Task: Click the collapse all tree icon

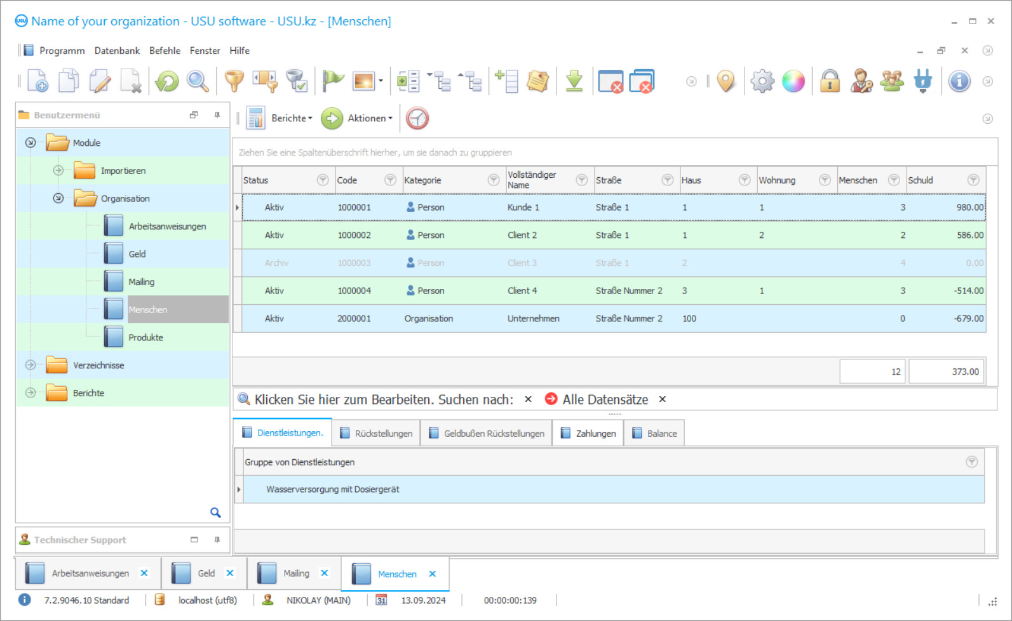Action: [x=471, y=81]
